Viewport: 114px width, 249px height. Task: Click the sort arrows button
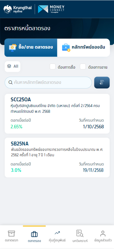102,83
